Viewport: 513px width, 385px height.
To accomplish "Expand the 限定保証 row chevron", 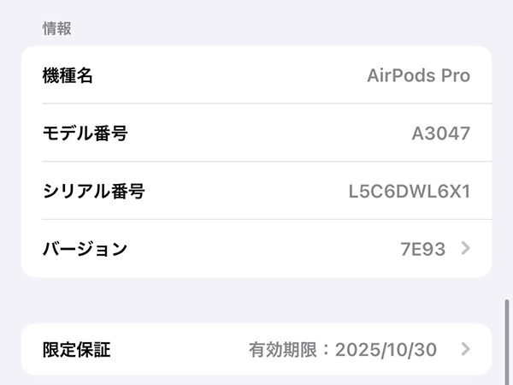I will [465, 349].
